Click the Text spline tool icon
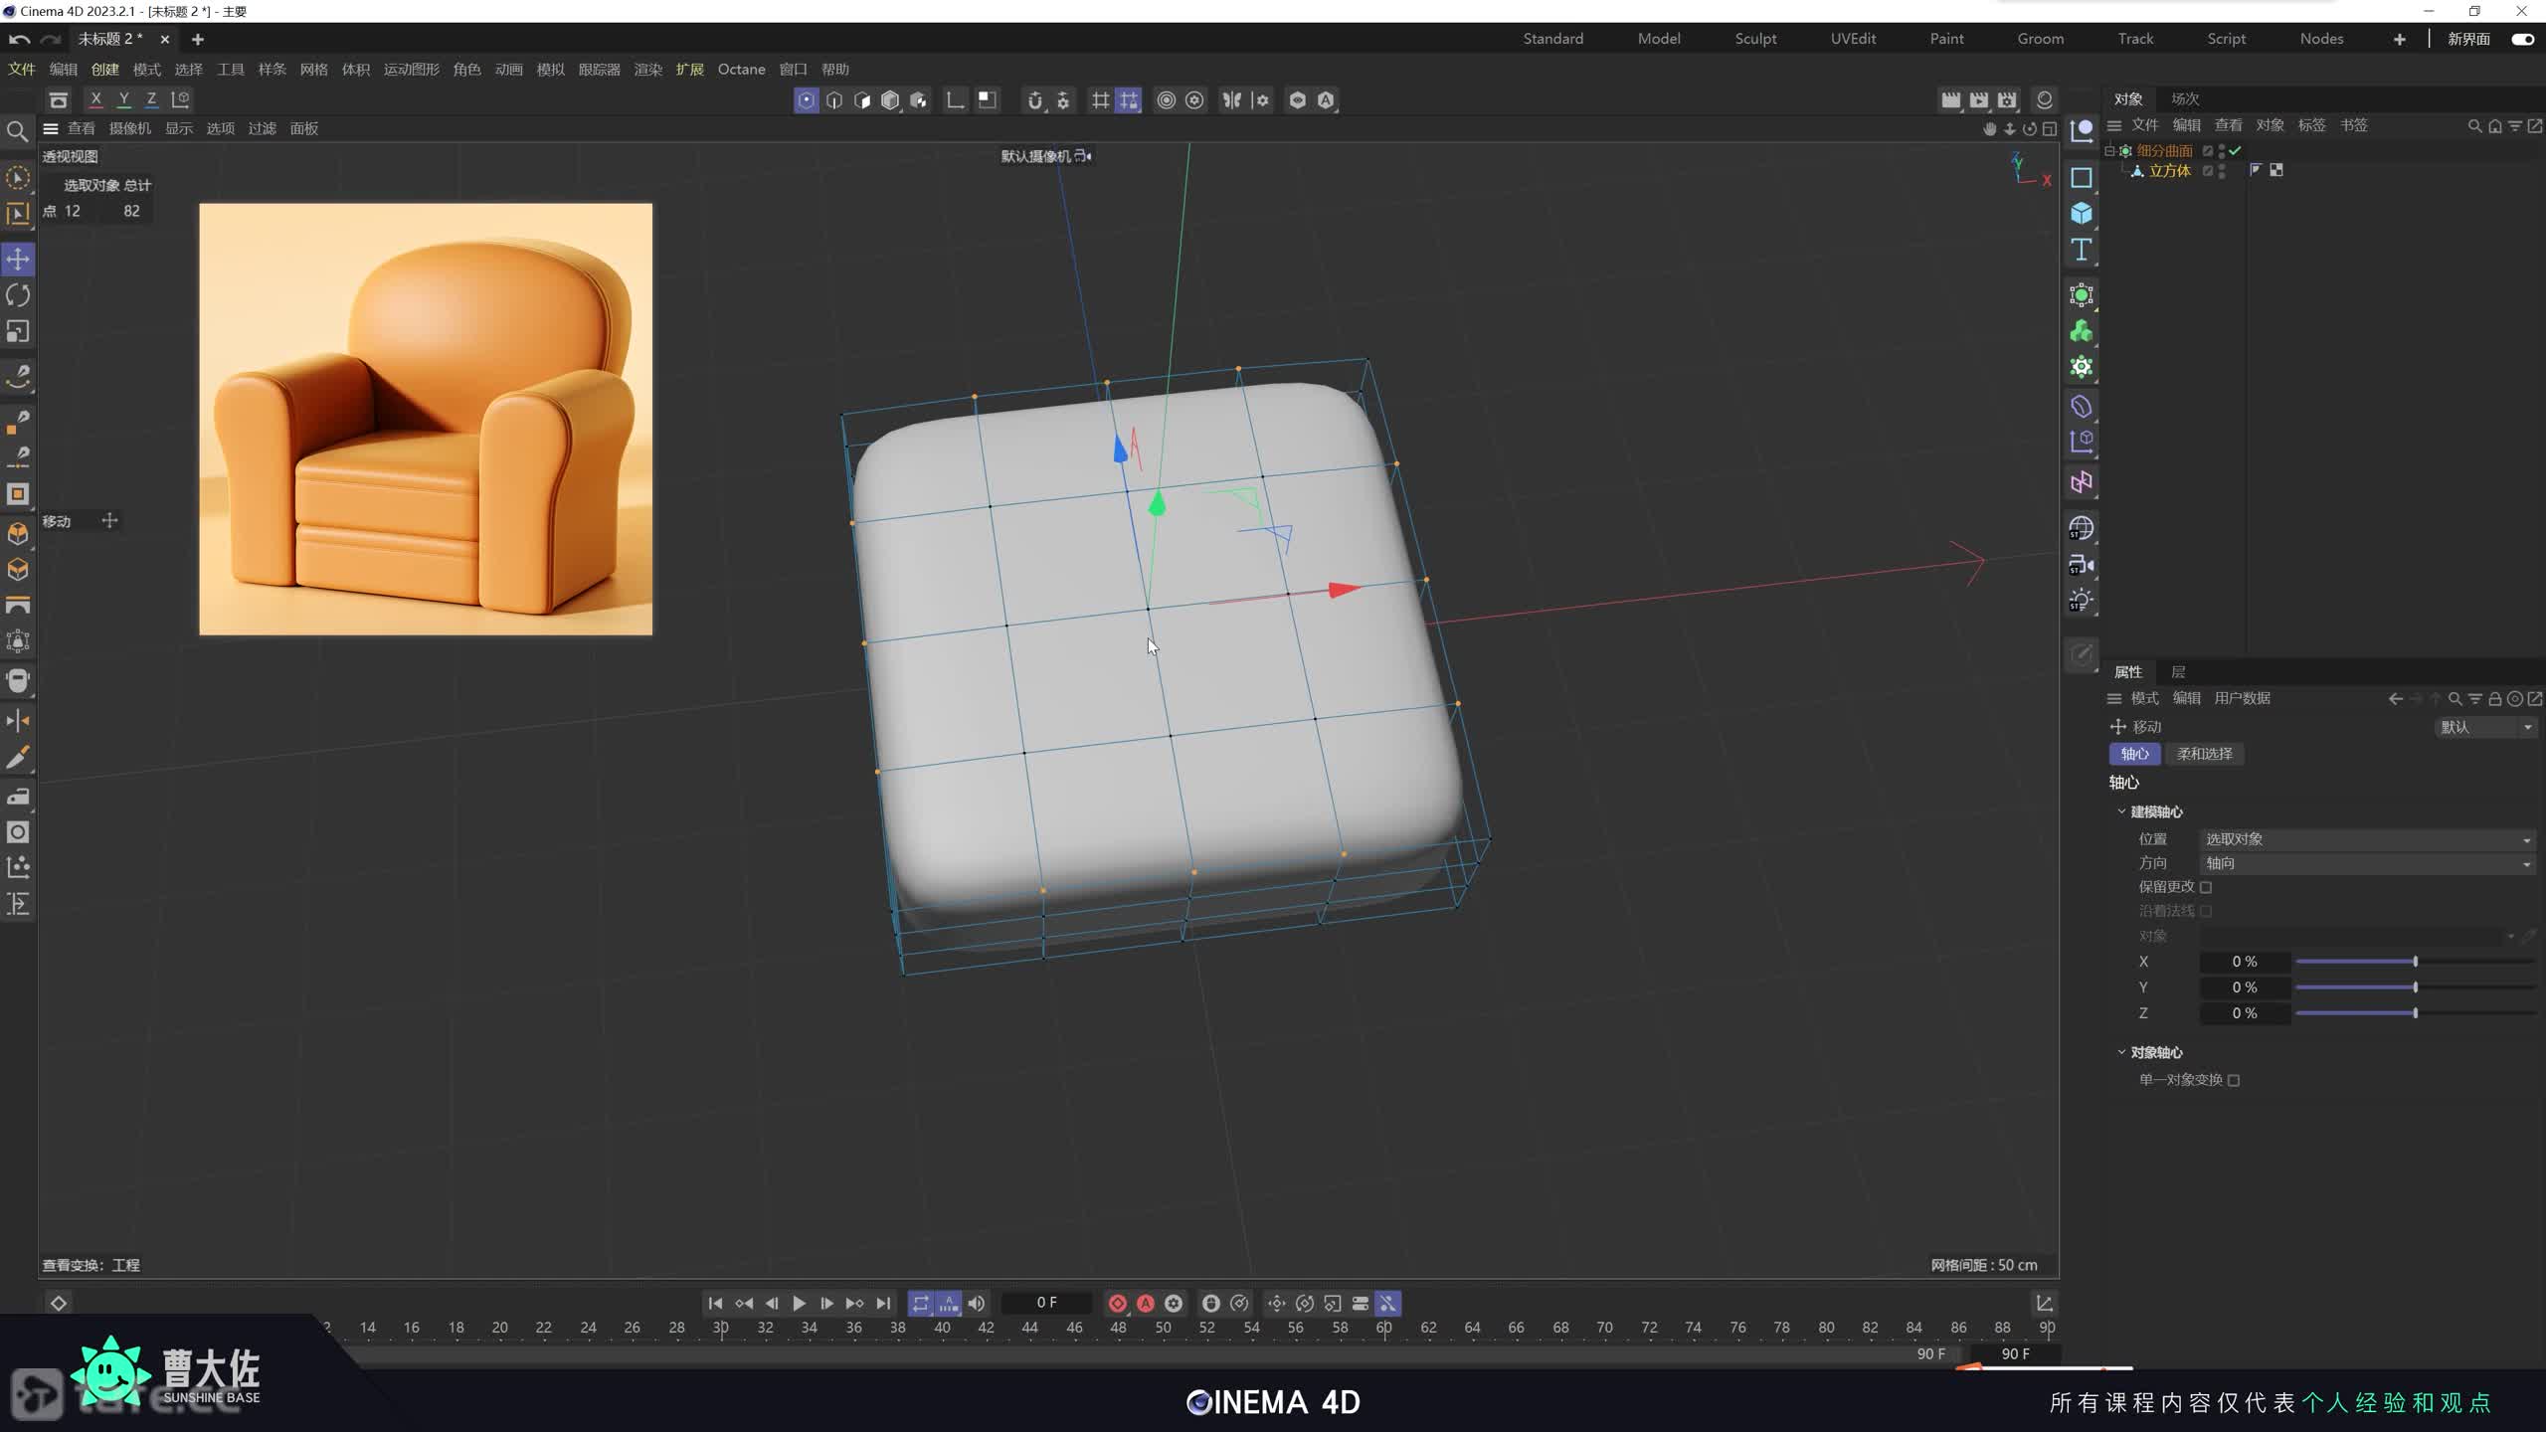 2082,250
